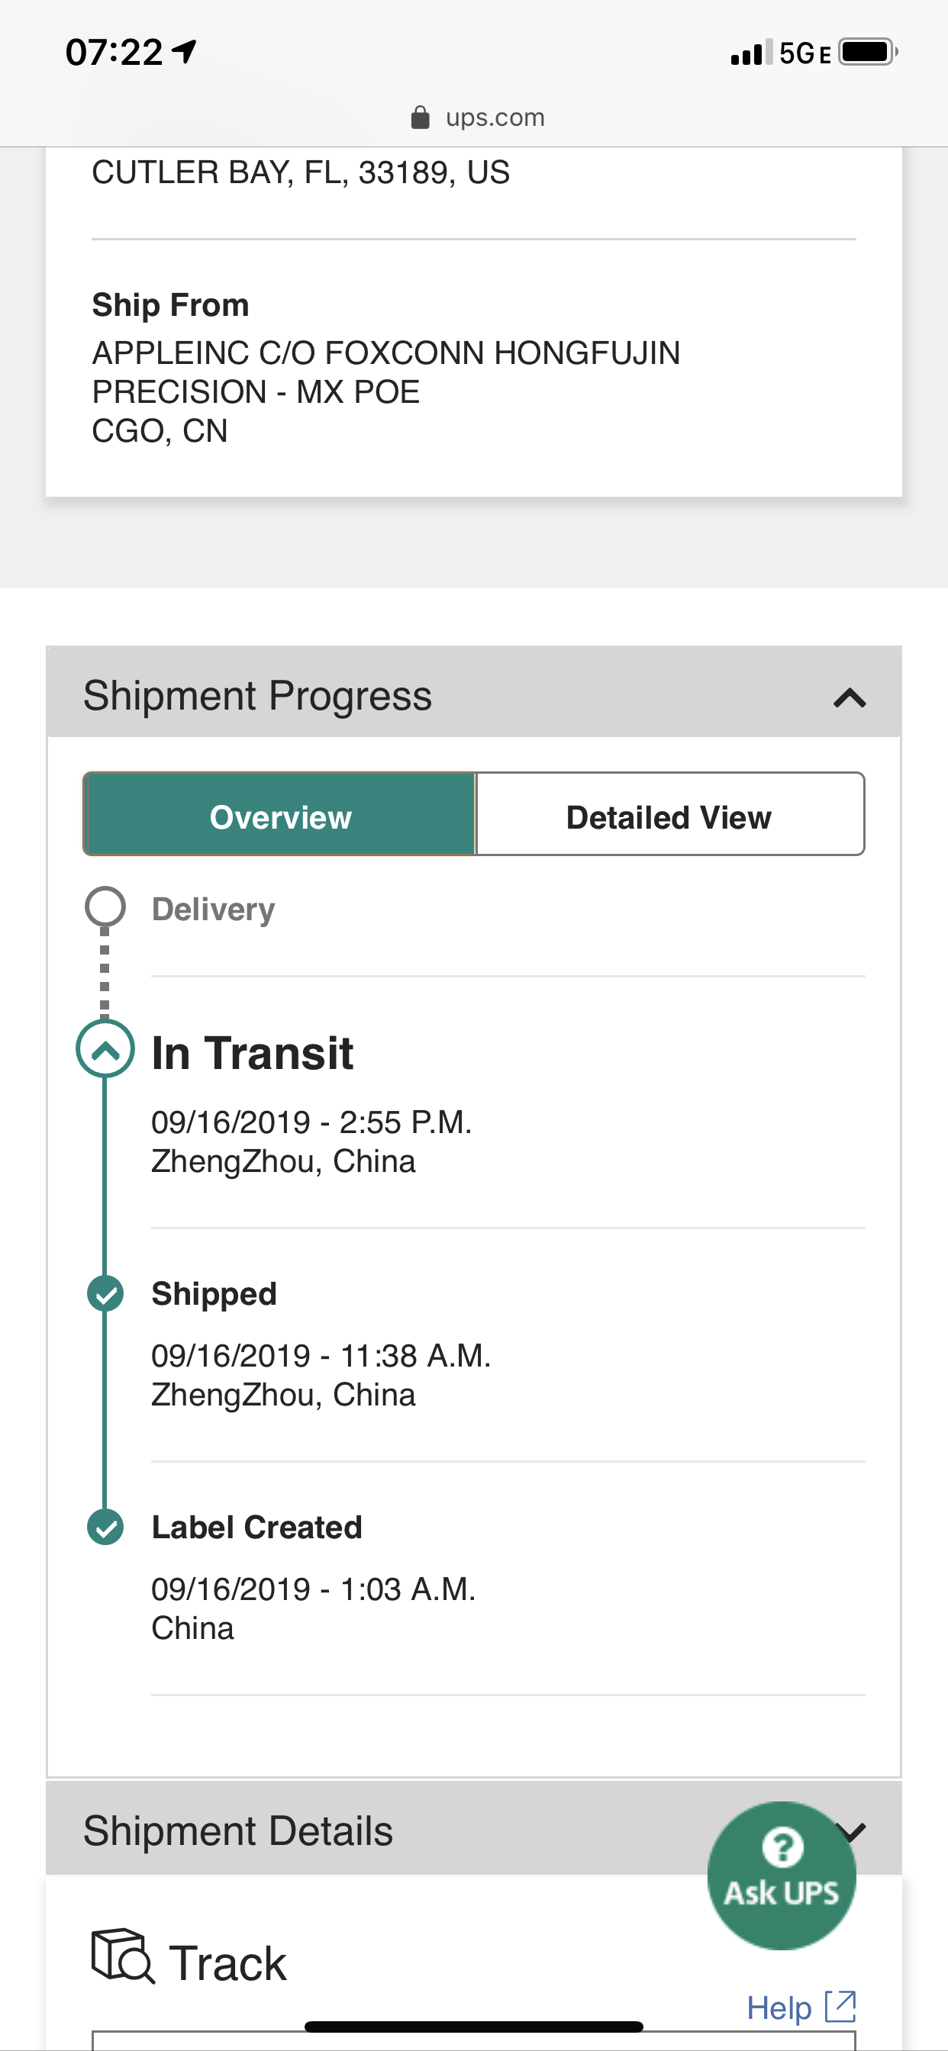Tap the Ask UPS question mark icon
This screenshot has height=2051, width=948.
point(782,1847)
